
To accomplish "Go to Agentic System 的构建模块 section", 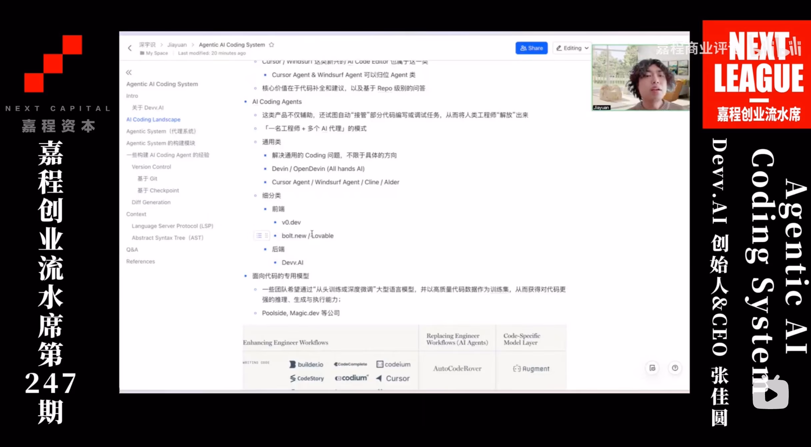I will (161, 143).
